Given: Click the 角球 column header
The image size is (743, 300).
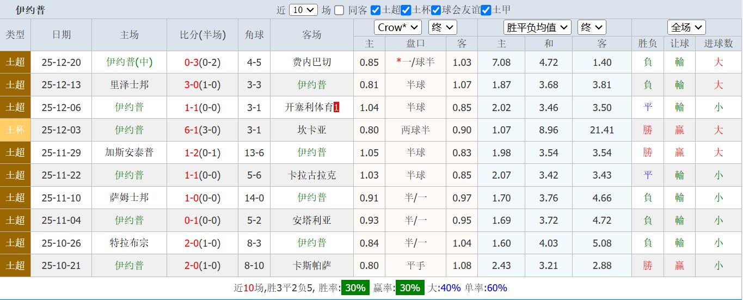Looking at the screenshot, I should tap(254, 35).
